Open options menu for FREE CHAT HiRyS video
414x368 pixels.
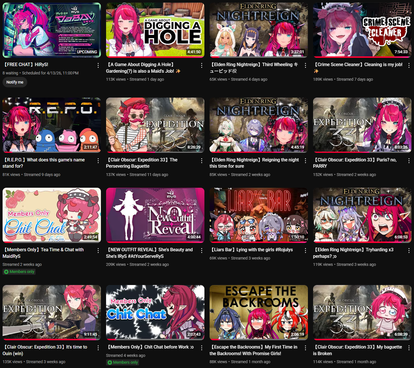point(98,65)
